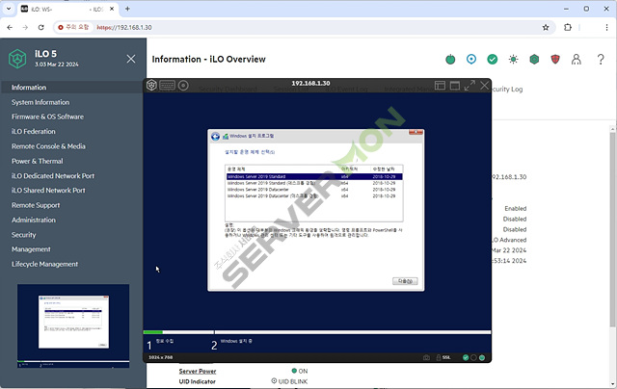Screen dimensions: 617x389
Task: Open the browser extensions puzzle icon
Action: click(568, 27)
